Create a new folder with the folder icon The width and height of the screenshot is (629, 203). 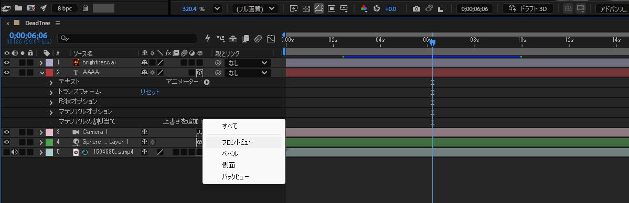pyautogui.click(x=18, y=8)
